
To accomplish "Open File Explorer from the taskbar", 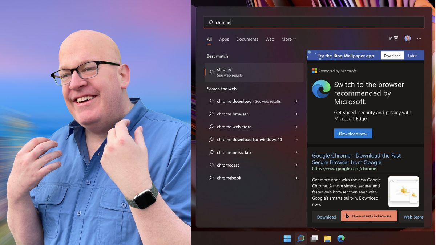I will click(327, 238).
